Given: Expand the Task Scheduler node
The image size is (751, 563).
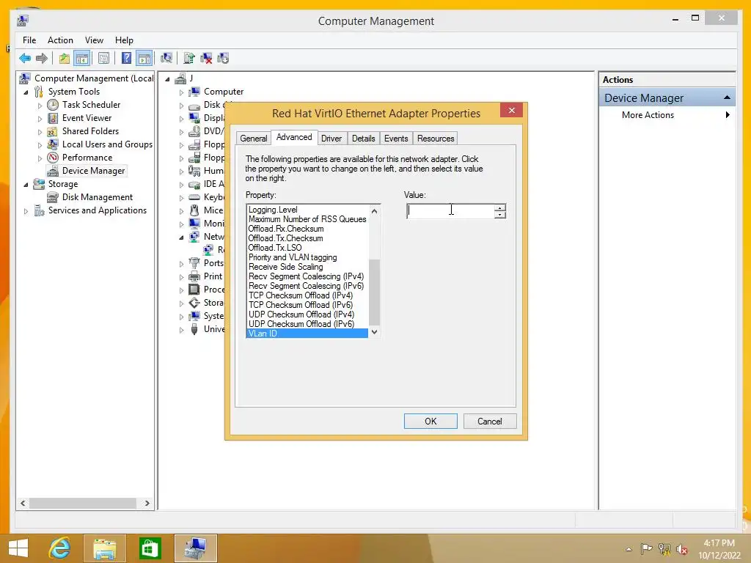Looking at the screenshot, I should pyautogui.click(x=40, y=106).
